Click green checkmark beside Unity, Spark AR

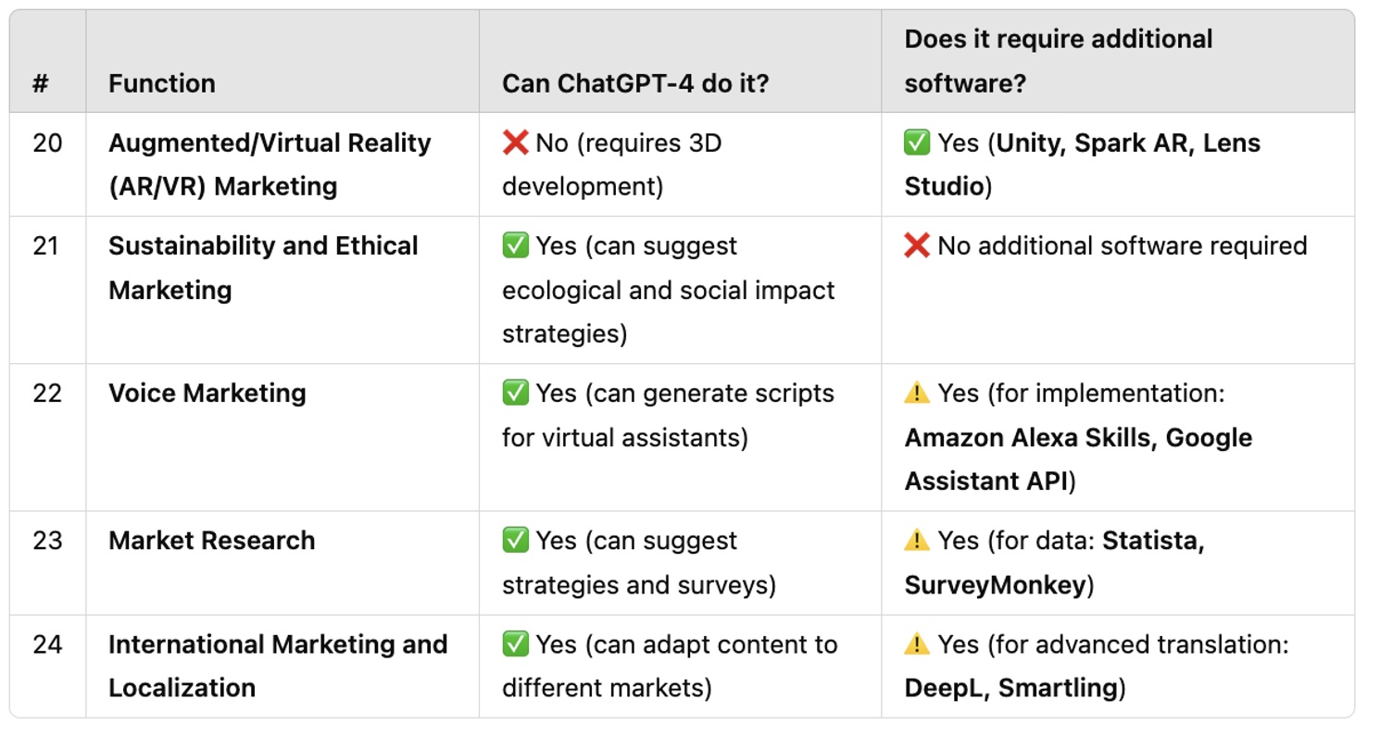pos(917,144)
